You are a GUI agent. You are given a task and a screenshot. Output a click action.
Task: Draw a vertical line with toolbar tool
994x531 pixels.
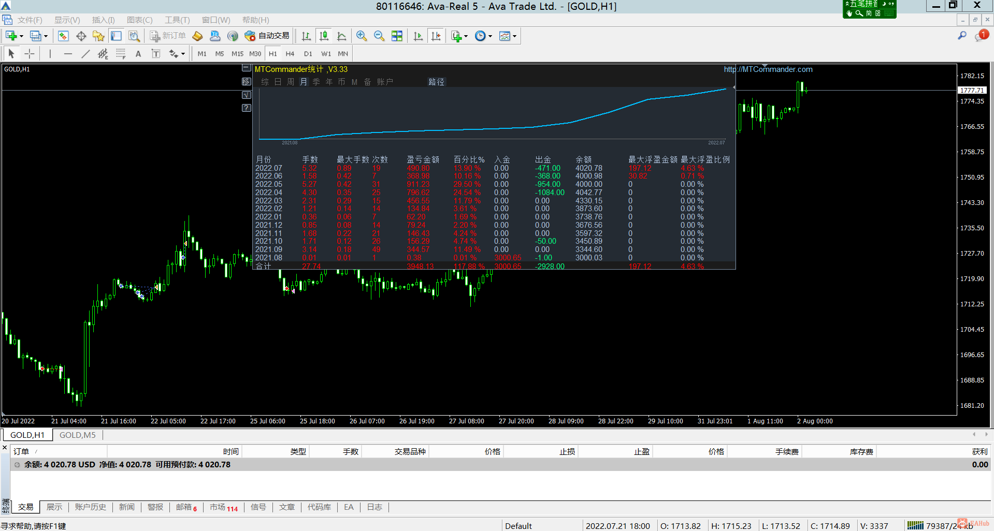(x=50, y=54)
